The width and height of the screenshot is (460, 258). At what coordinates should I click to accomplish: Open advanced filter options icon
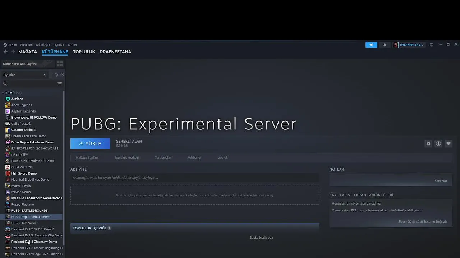60,84
